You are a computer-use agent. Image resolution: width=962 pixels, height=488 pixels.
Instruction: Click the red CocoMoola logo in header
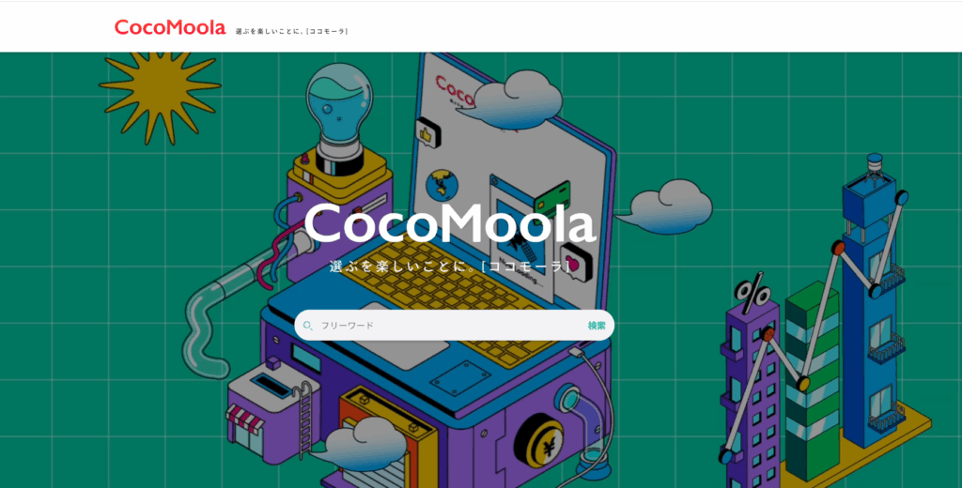(x=170, y=27)
